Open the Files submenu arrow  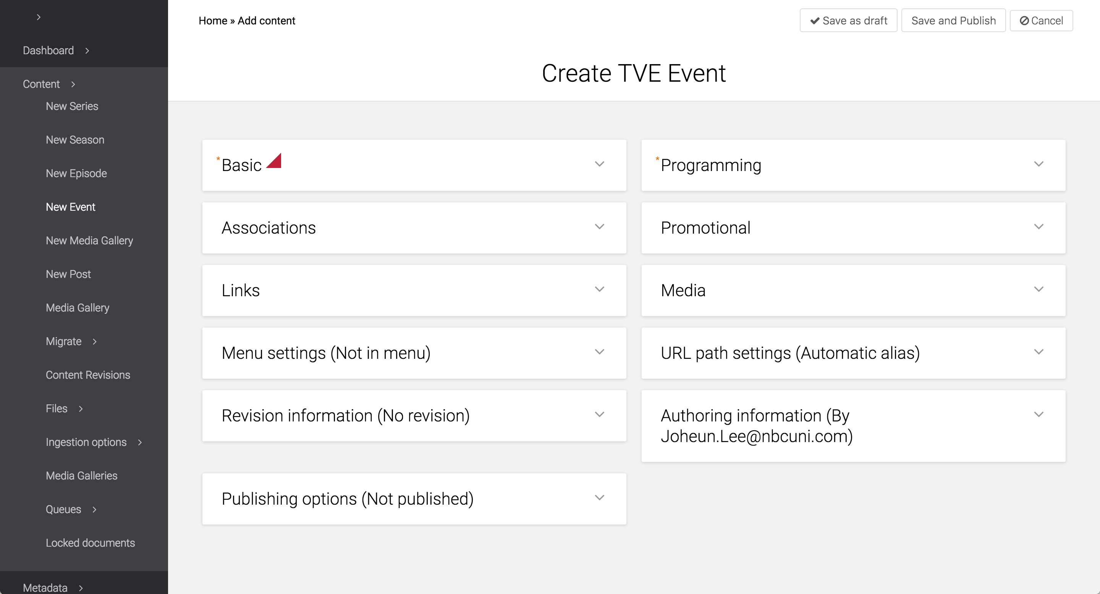click(x=81, y=409)
